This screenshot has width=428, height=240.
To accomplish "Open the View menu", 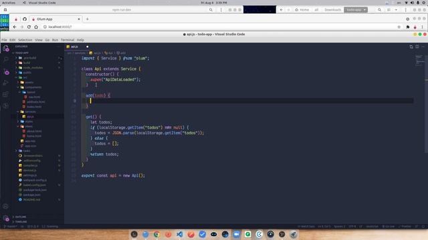I will [x=39, y=40].
